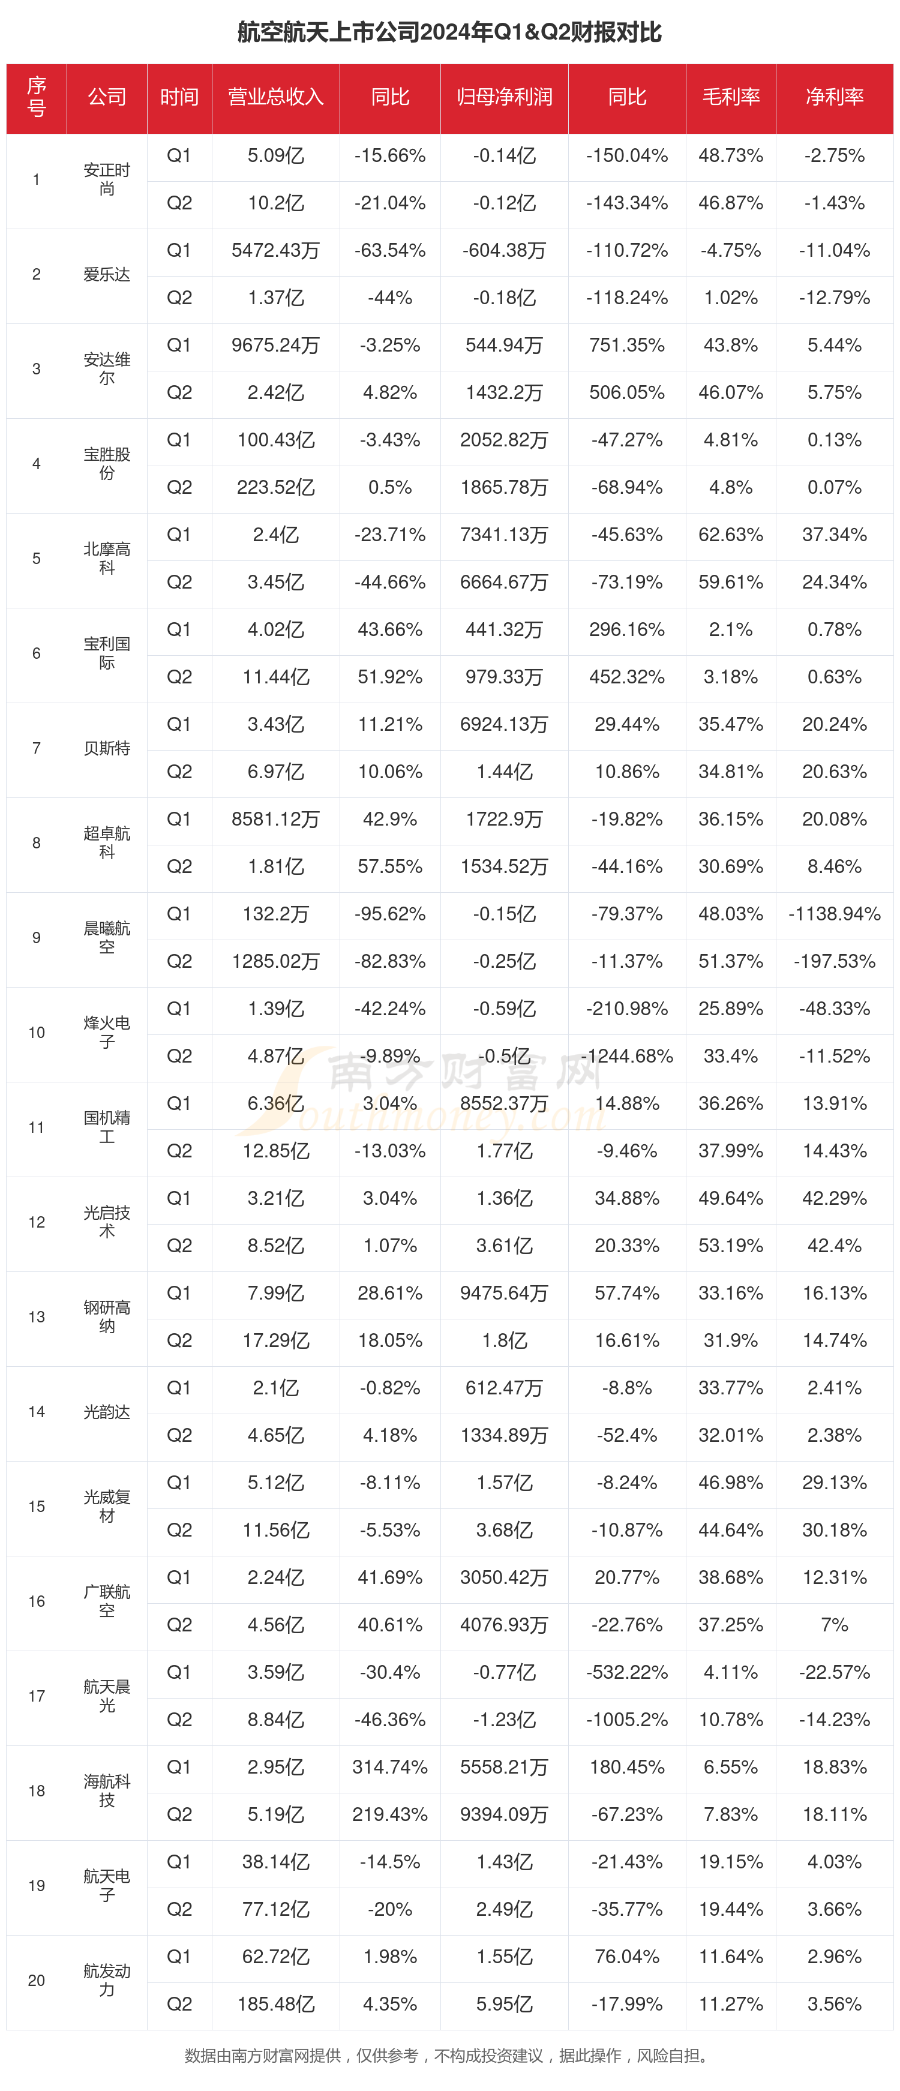900x2091 pixels.
Task: Select 航天晨光 Q2 net profit -1.23亿
Action: point(504,1719)
